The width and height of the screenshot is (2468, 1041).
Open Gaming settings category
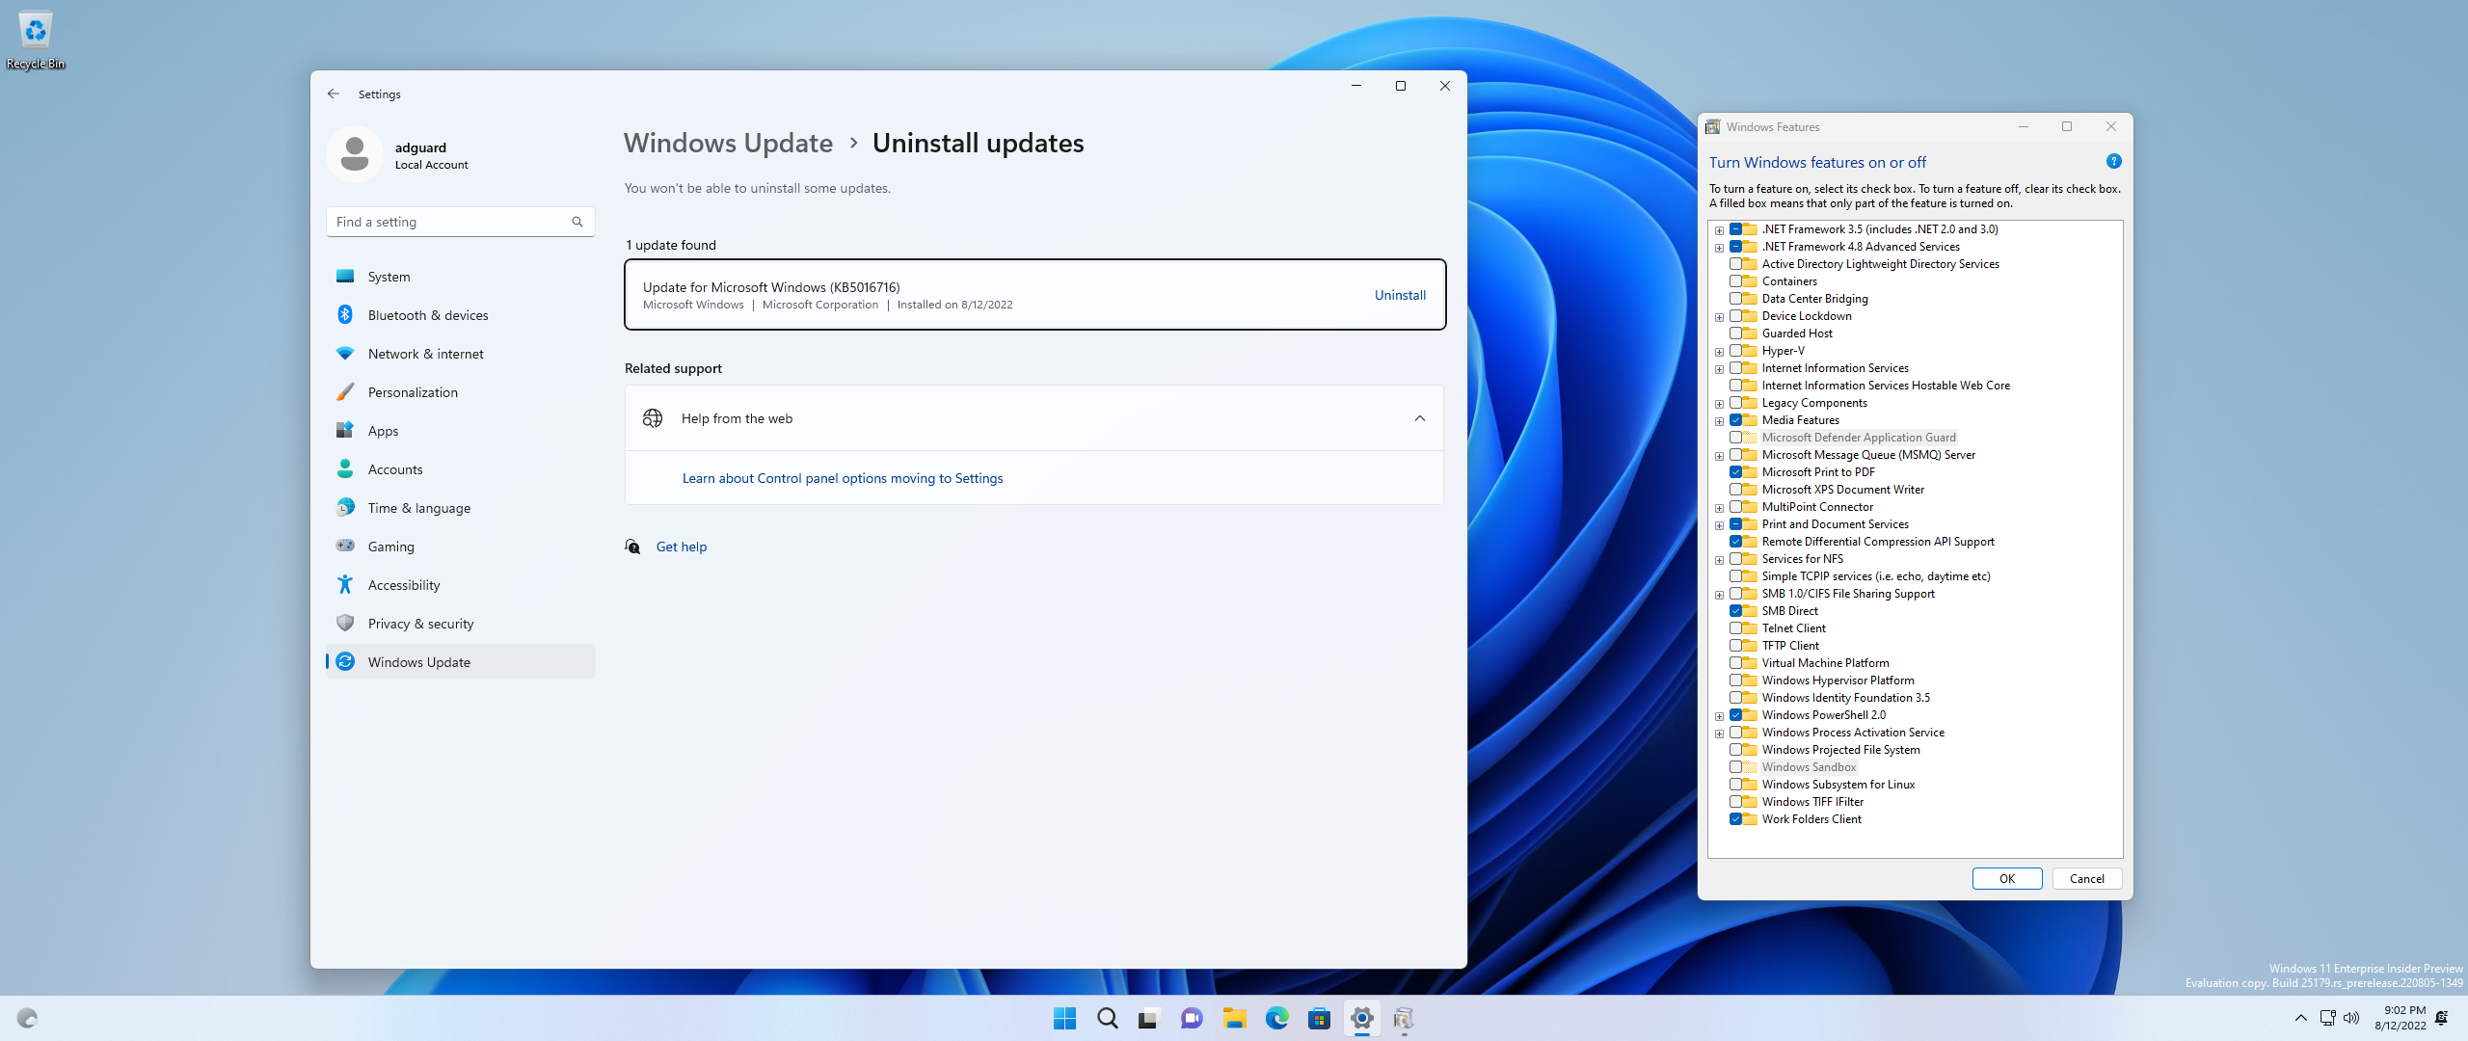(x=461, y=547)
